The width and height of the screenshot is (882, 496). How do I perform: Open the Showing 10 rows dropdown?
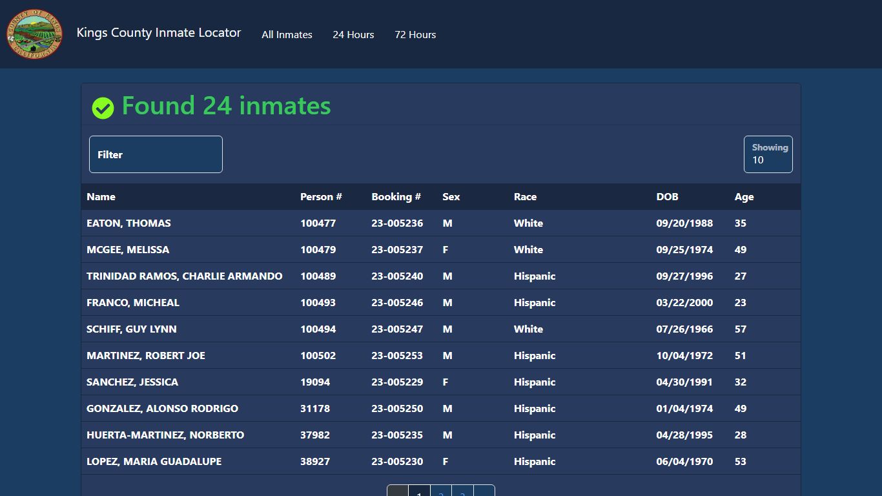[x=768, y=154]
